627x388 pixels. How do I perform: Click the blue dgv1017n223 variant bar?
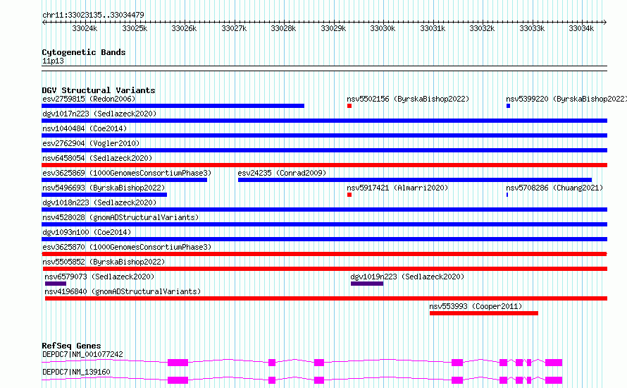324,121
